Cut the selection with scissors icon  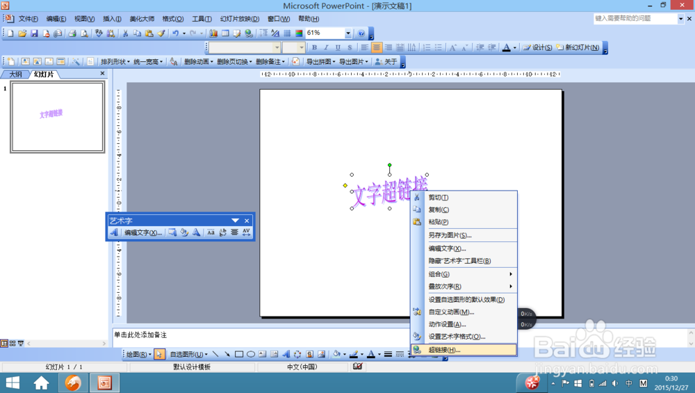tap(125, 33)
